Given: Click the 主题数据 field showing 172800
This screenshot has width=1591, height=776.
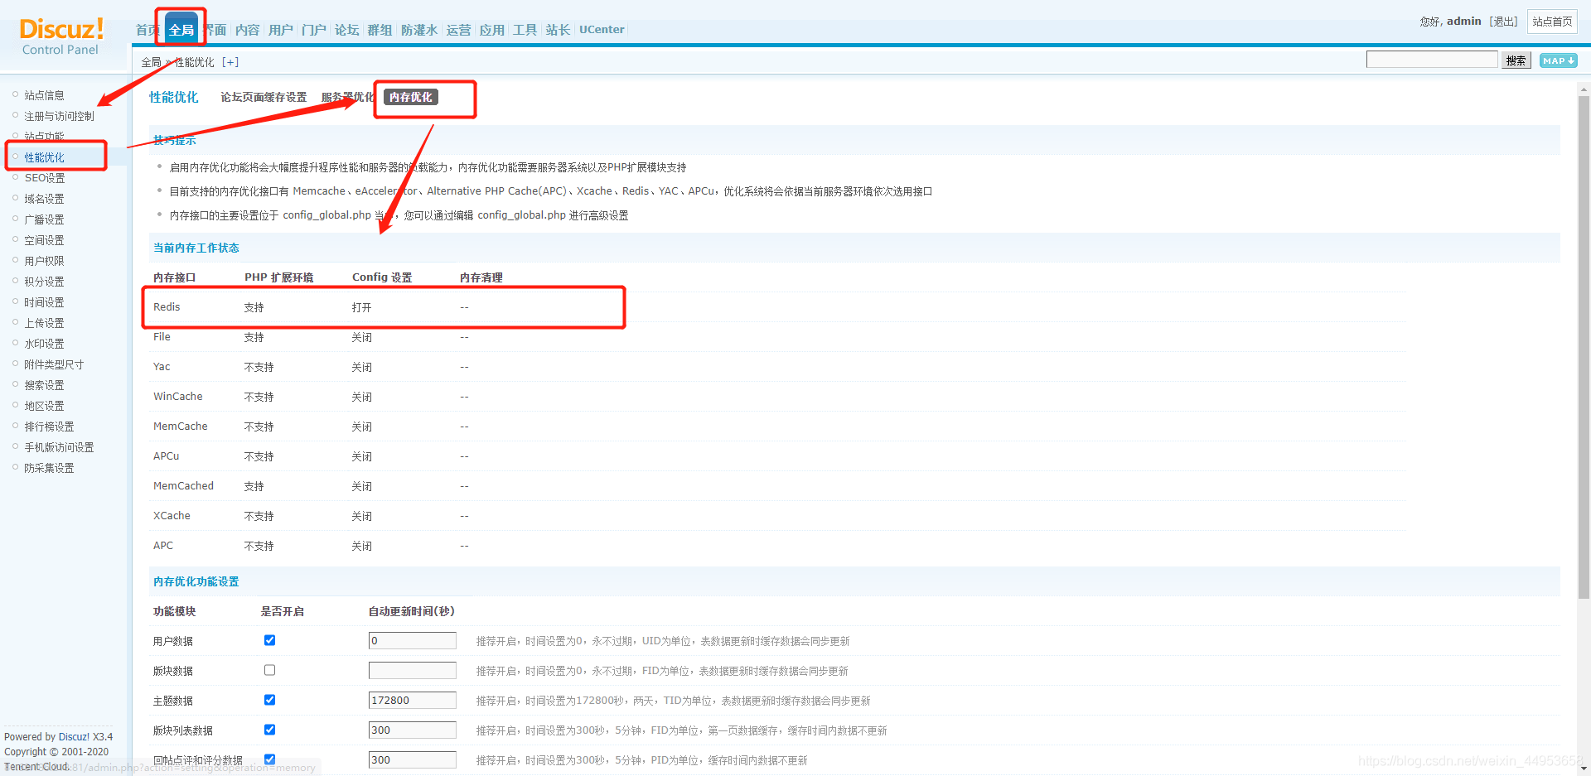Looking at the screenshot, I should (413, 701).
